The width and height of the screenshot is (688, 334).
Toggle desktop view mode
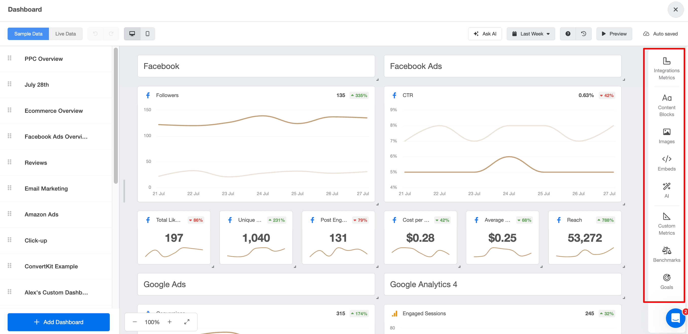tap(132, 34)
